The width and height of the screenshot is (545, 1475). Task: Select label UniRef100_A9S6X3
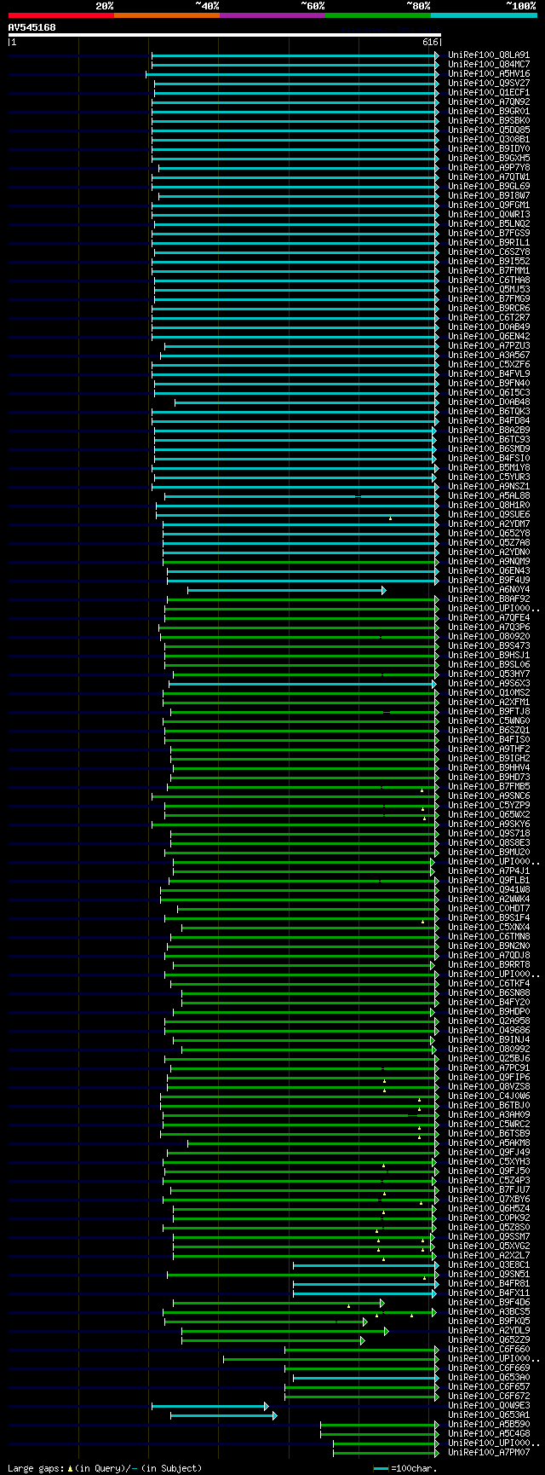tap(489, 683)
